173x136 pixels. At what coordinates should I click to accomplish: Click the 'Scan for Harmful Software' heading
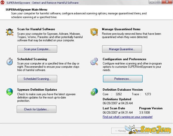(x=36, y=29)
